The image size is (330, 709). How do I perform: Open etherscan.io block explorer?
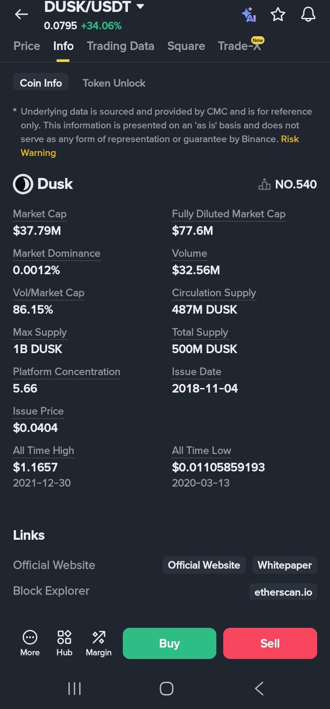(x=283, y=592)
